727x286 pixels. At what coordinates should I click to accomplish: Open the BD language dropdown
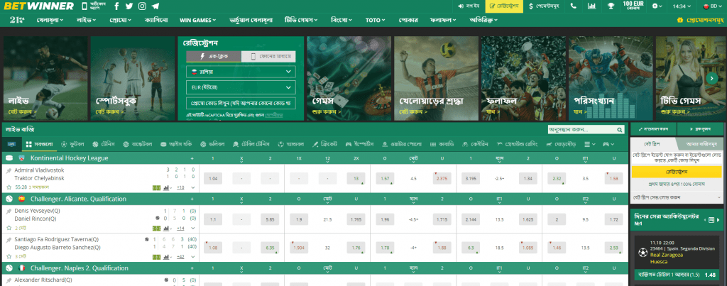(713, 6)
